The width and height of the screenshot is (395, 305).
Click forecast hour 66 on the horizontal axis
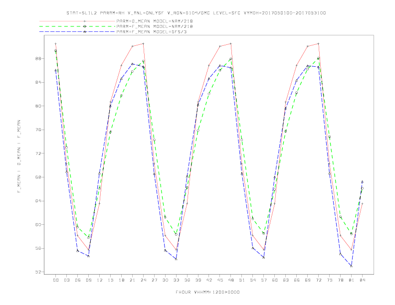pos(297,280)
